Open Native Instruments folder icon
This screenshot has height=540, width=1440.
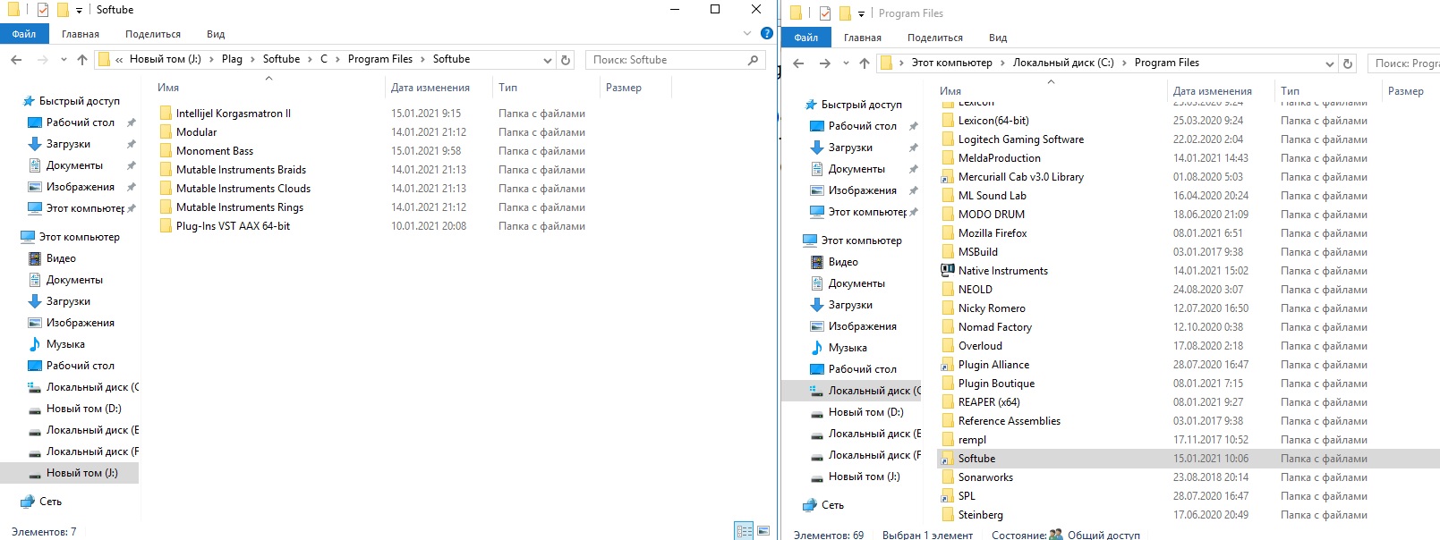tap(948, 271)
